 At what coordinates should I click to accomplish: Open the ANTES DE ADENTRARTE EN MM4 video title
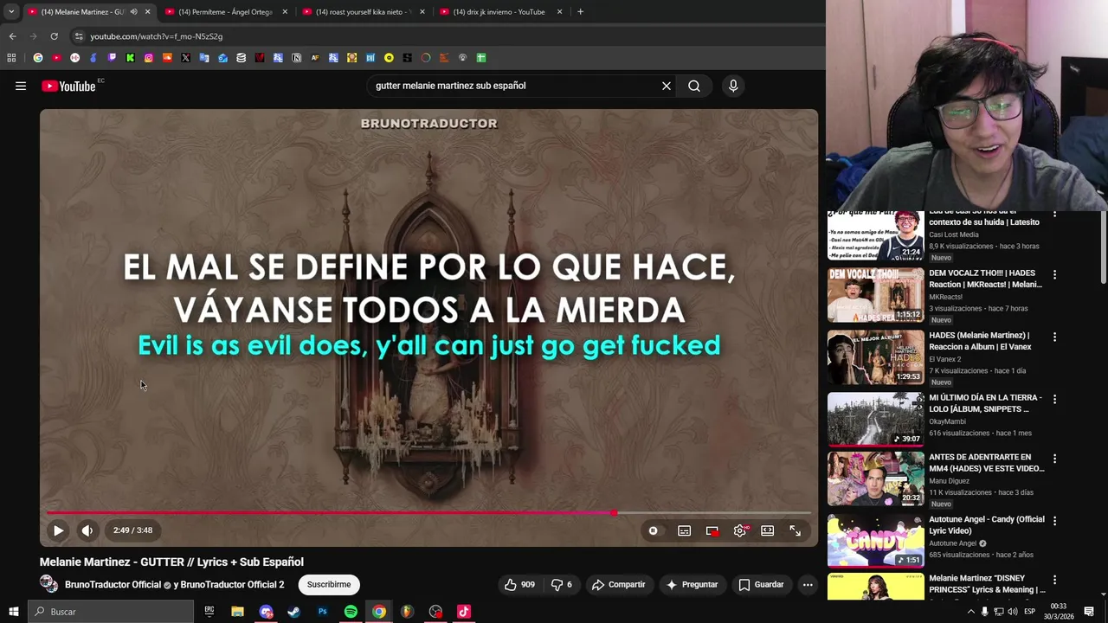coord(986,463)
